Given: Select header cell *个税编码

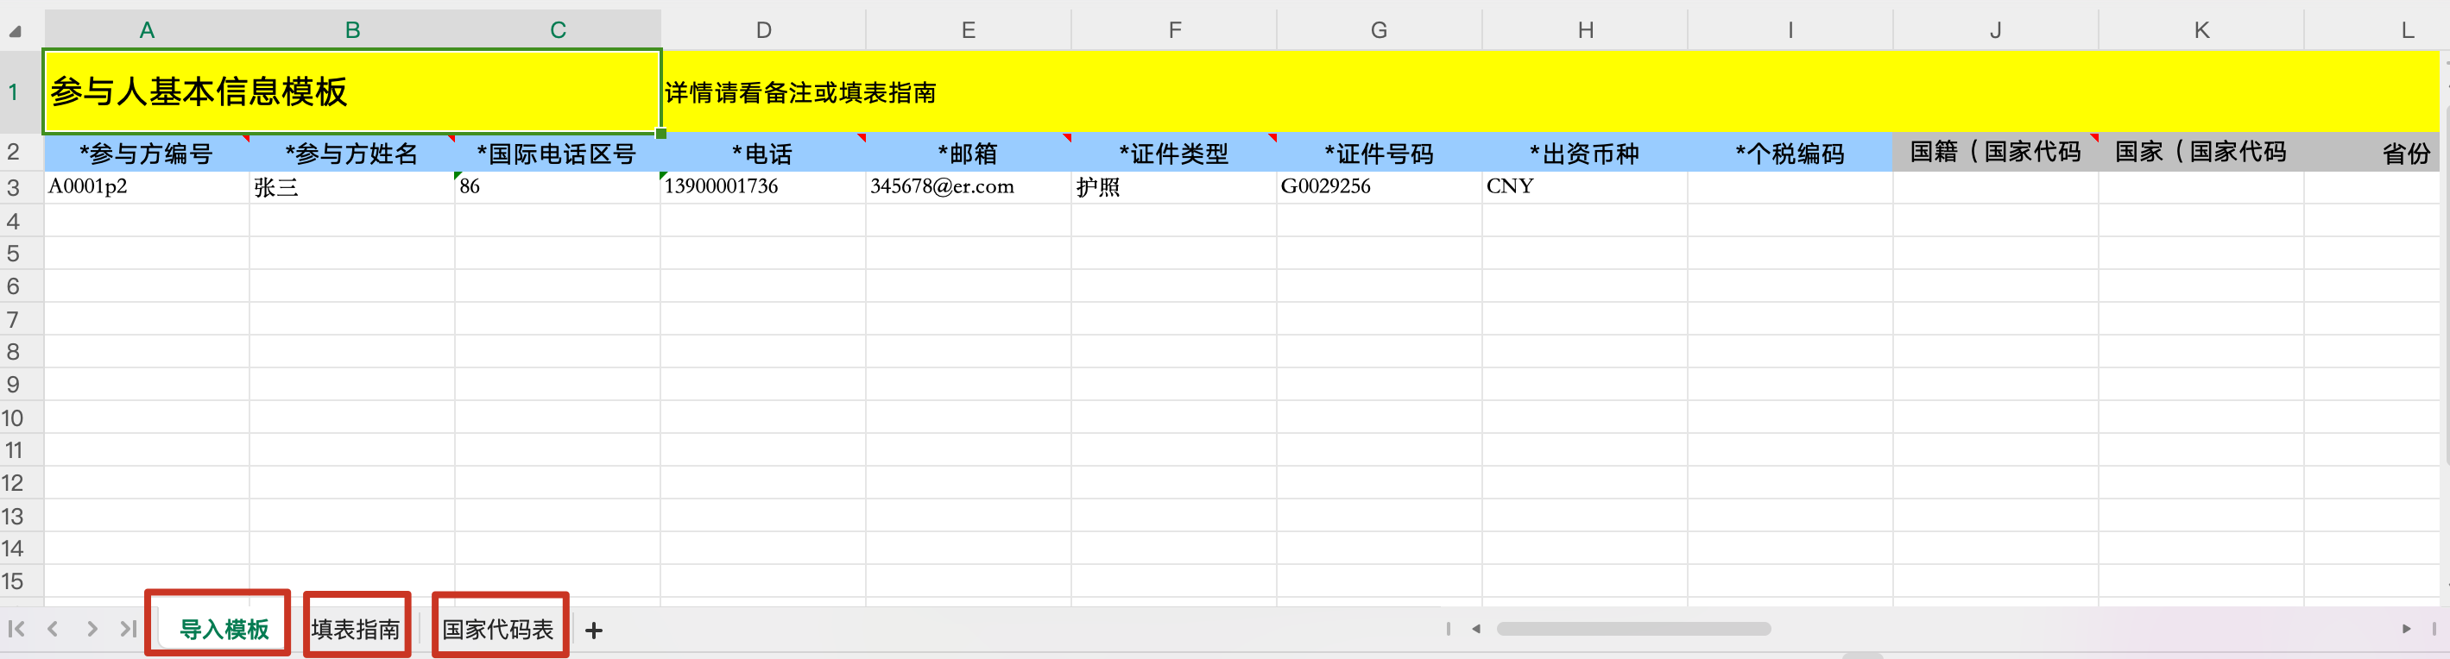Looking at the screenshot, I should (1790, 152).
